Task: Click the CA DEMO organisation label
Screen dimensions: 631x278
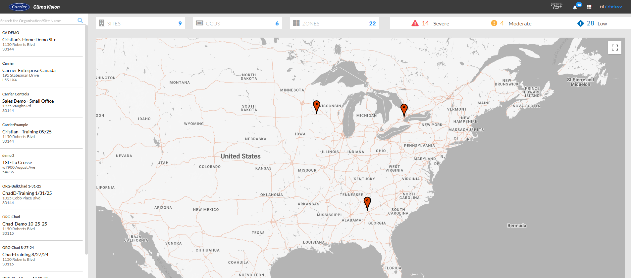Action: pyautogui.click(x=11, y=33)
